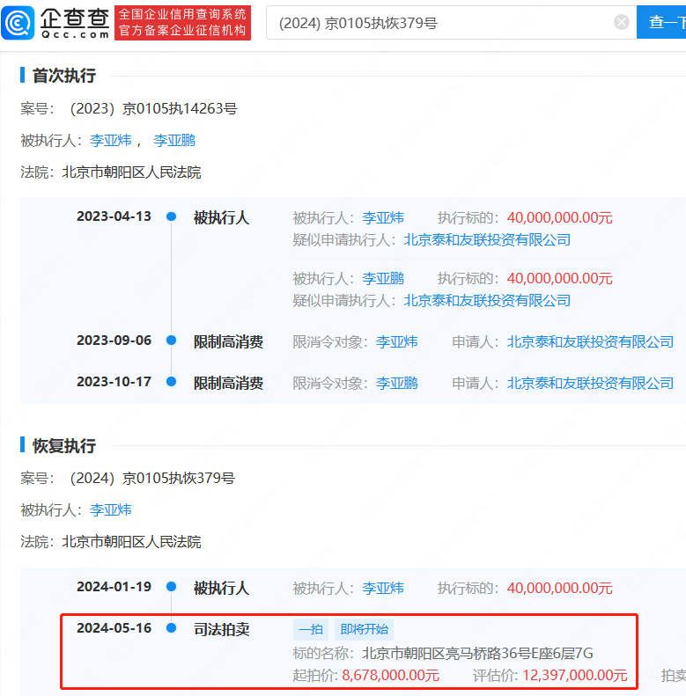Image resolution: width=686 pixels, height=696 pixels.
Task: Clear the search box with the X icon
Action: click(622, 23)
